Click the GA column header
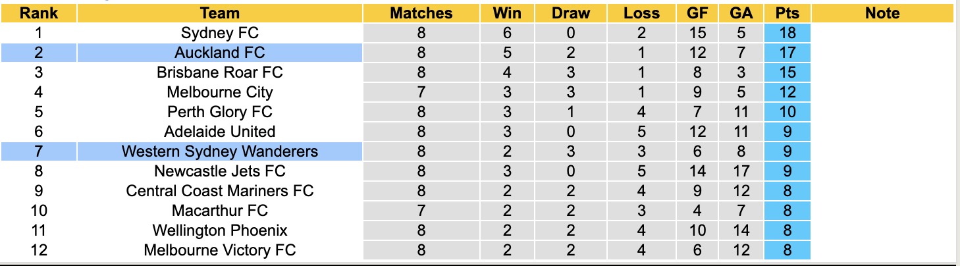 [x=741, y=13]
